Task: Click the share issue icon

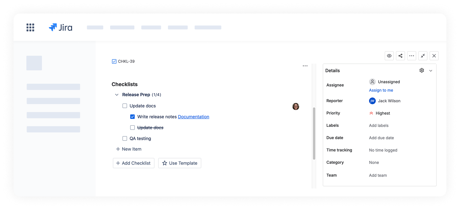Action: (400, 56)
